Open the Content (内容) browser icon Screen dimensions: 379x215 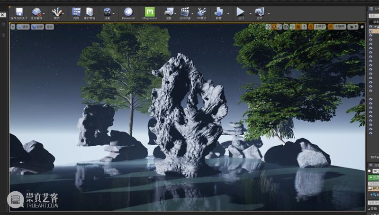[76, 12]
